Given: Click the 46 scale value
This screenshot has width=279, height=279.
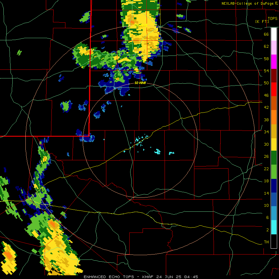Looking at the screenshot, I should (x=266, y=95).
